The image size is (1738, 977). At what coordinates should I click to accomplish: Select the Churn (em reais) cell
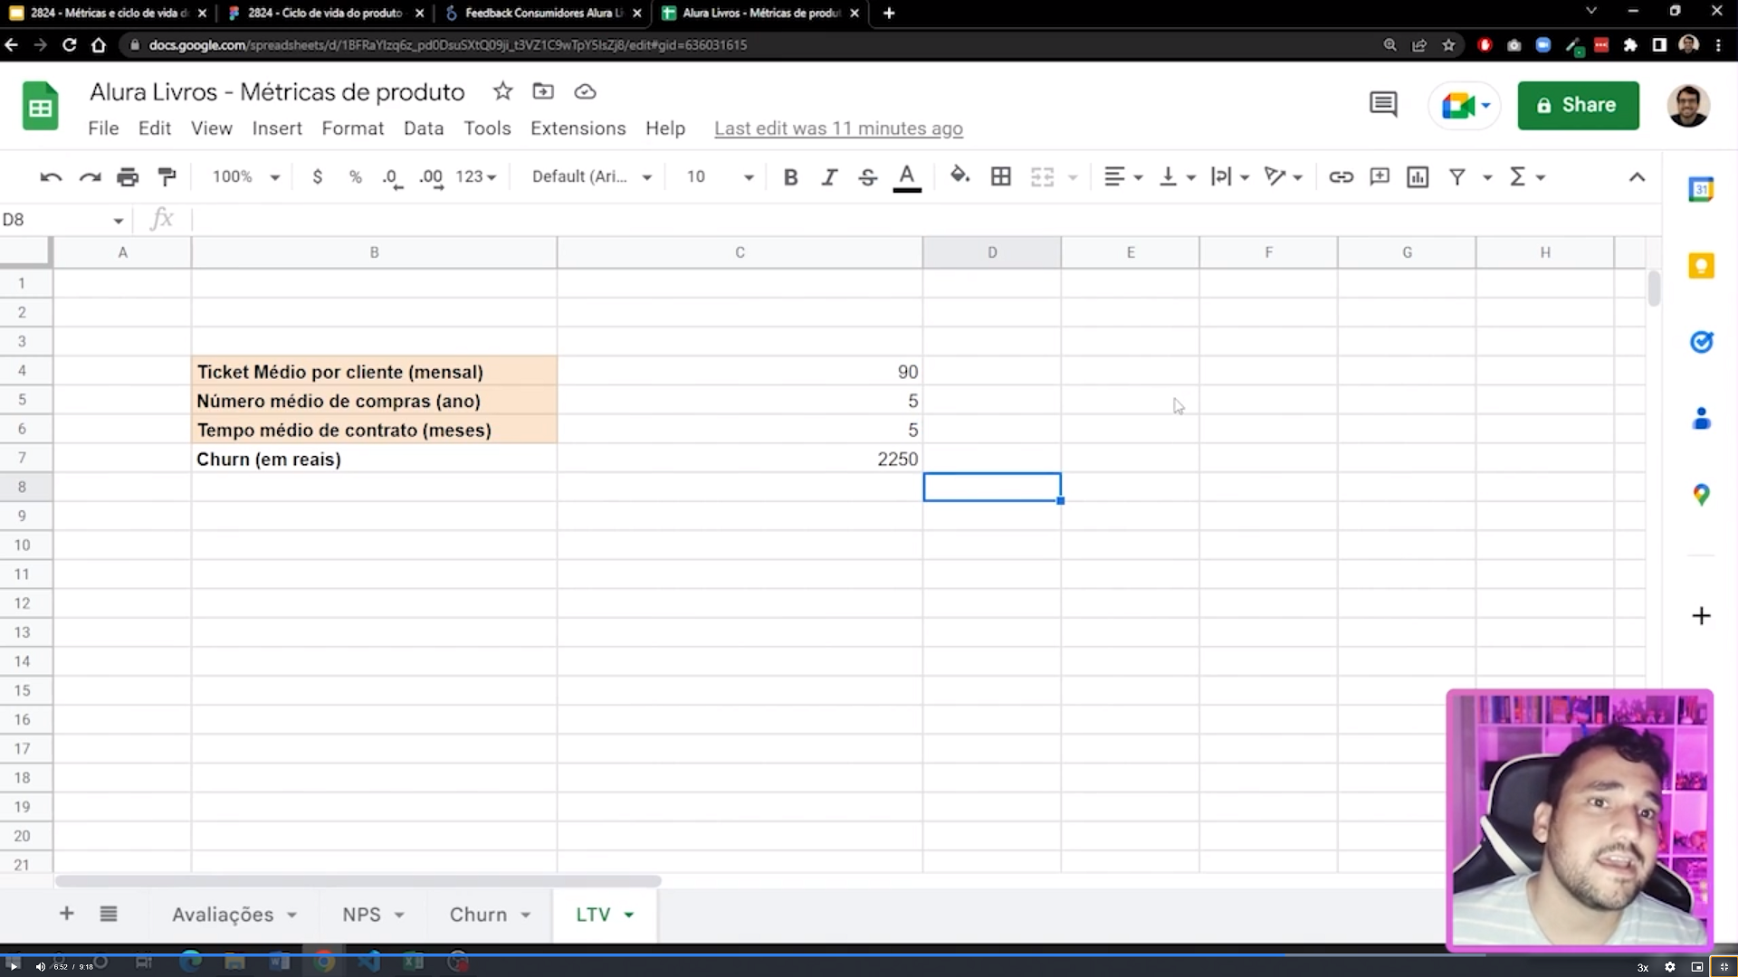[x=374, y=459]
